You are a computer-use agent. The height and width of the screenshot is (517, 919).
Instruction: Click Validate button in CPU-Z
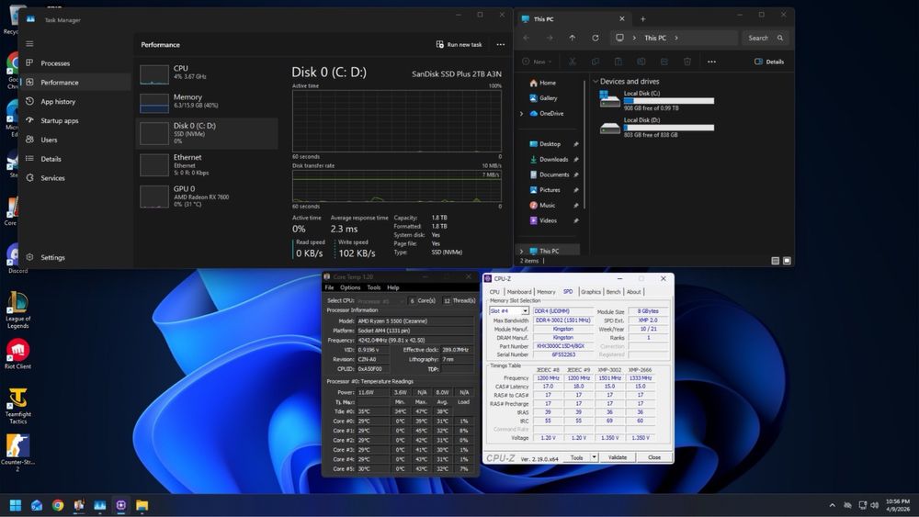[x=618, y=457]
